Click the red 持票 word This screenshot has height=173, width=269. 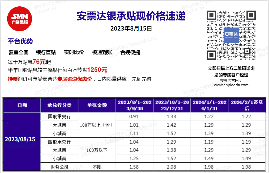pos(13,79)
